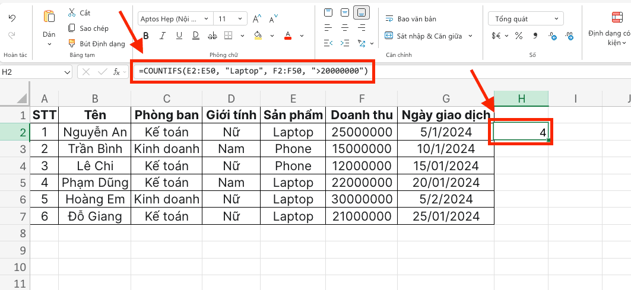
Task: Toggle double underline formatting
Action: pyautogui.click(x=195, y=36)
